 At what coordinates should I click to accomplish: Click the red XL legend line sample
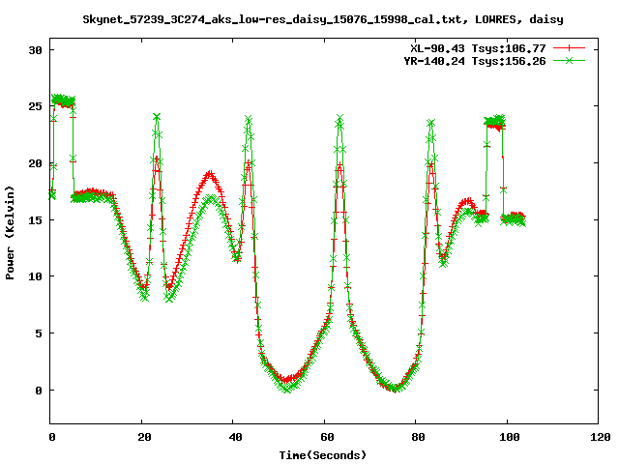(569, 48)
